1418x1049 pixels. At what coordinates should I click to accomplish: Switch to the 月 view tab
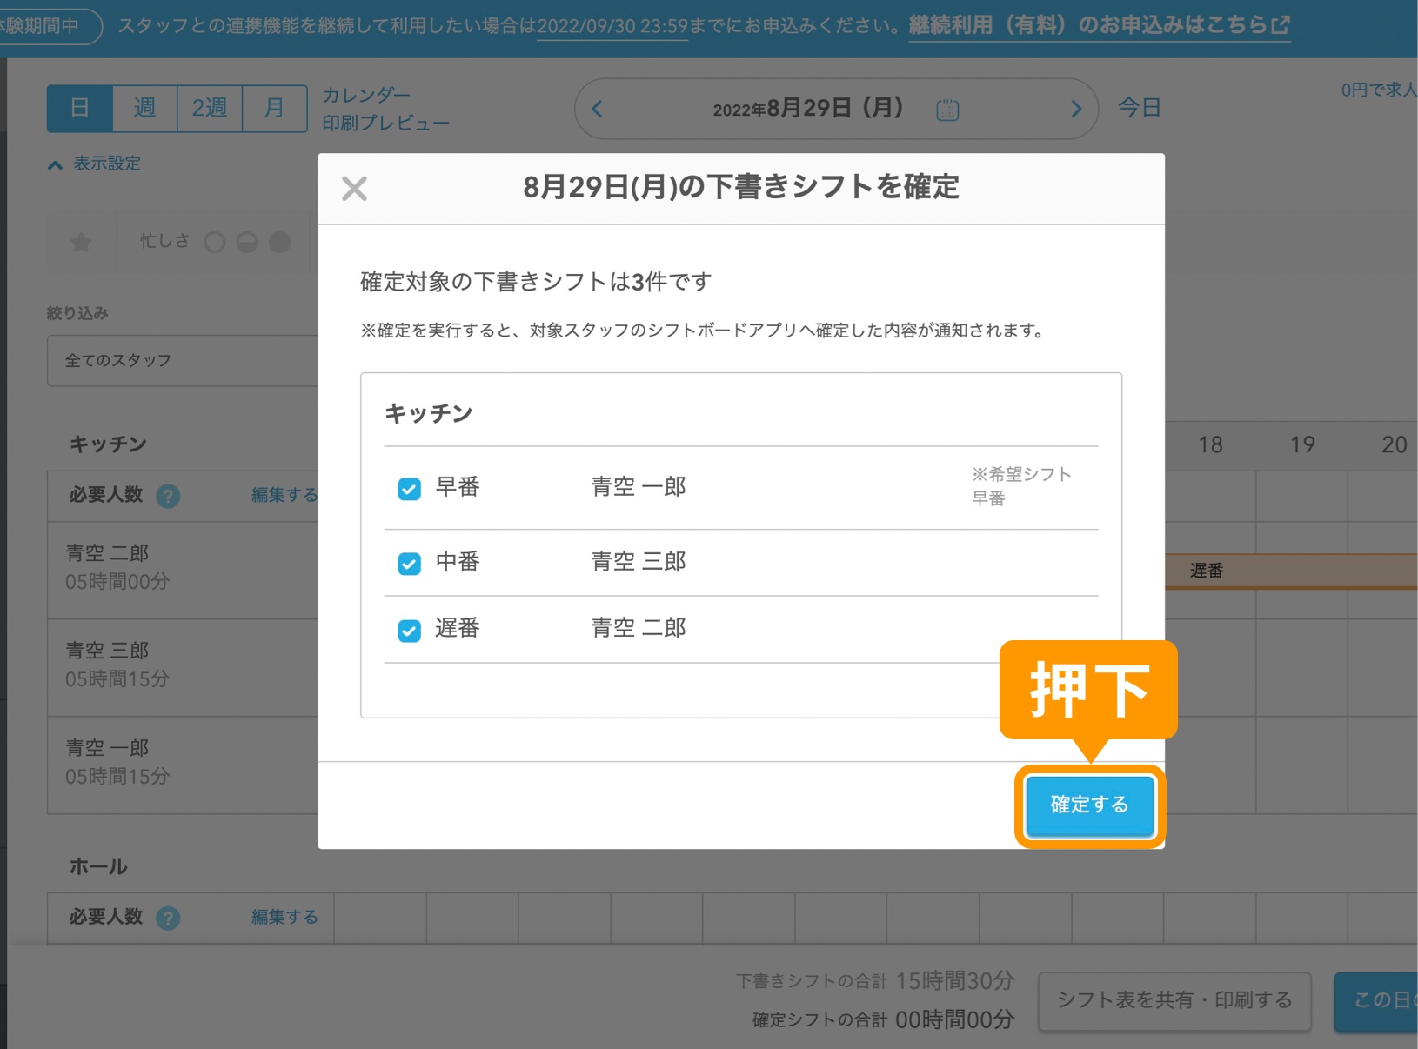(x=273, y=108)
